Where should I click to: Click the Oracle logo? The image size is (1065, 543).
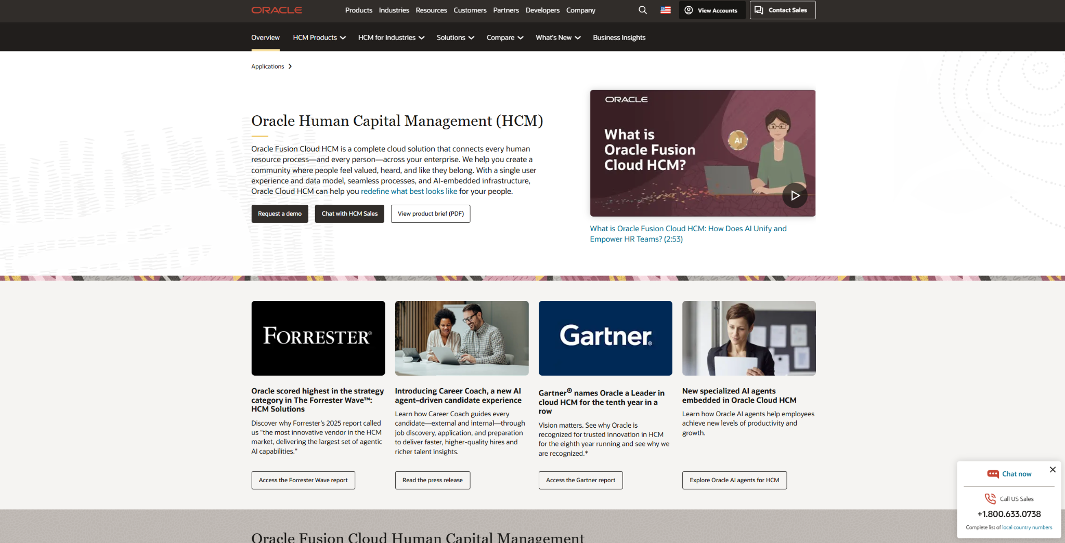click(x=276, y=9)
